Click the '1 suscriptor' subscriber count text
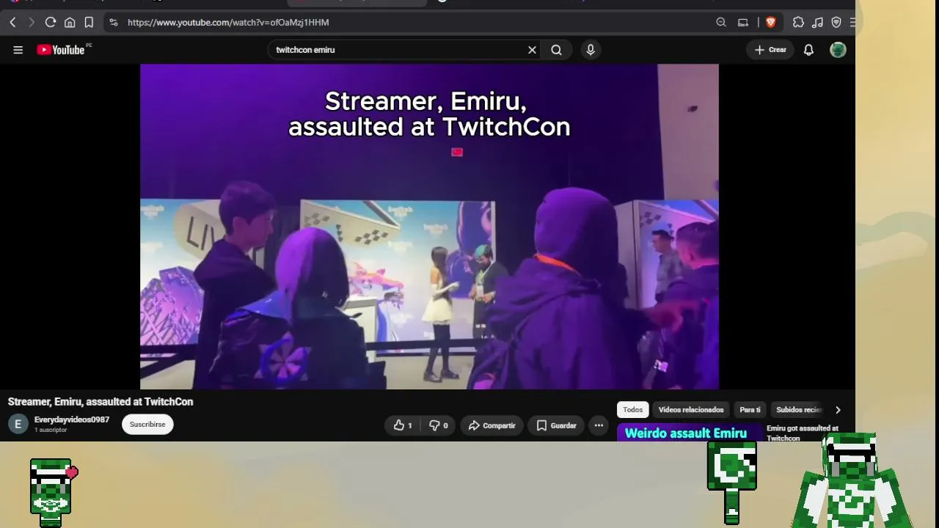The image size is (939, 528). pyautogui.click(x=51, y=430)
